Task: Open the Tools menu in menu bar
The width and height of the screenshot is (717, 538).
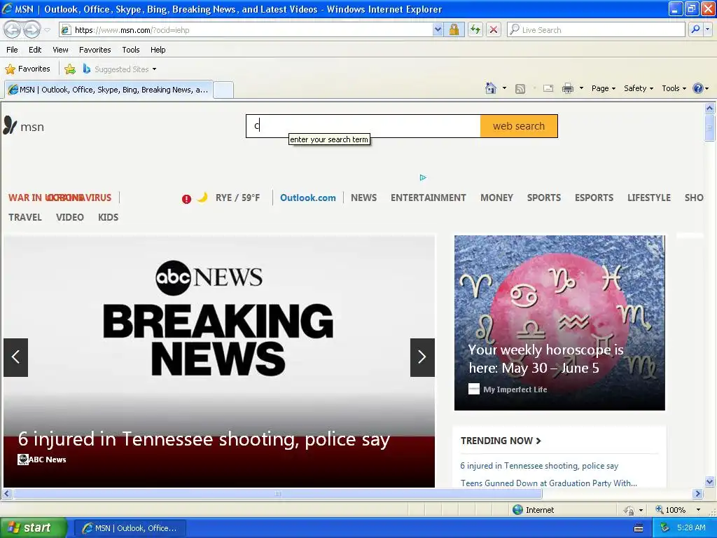Action: (131, 50)
